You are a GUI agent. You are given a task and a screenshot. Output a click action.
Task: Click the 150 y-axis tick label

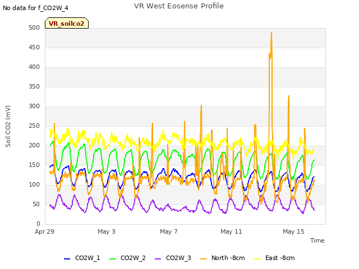point(34,165)
